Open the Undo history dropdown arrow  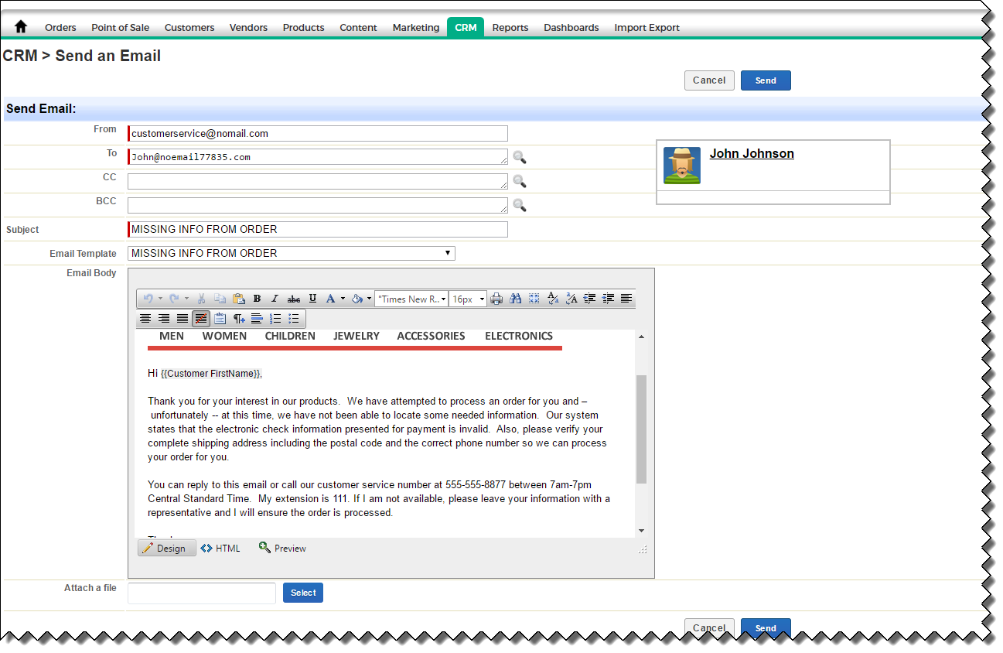pos(160,299)
